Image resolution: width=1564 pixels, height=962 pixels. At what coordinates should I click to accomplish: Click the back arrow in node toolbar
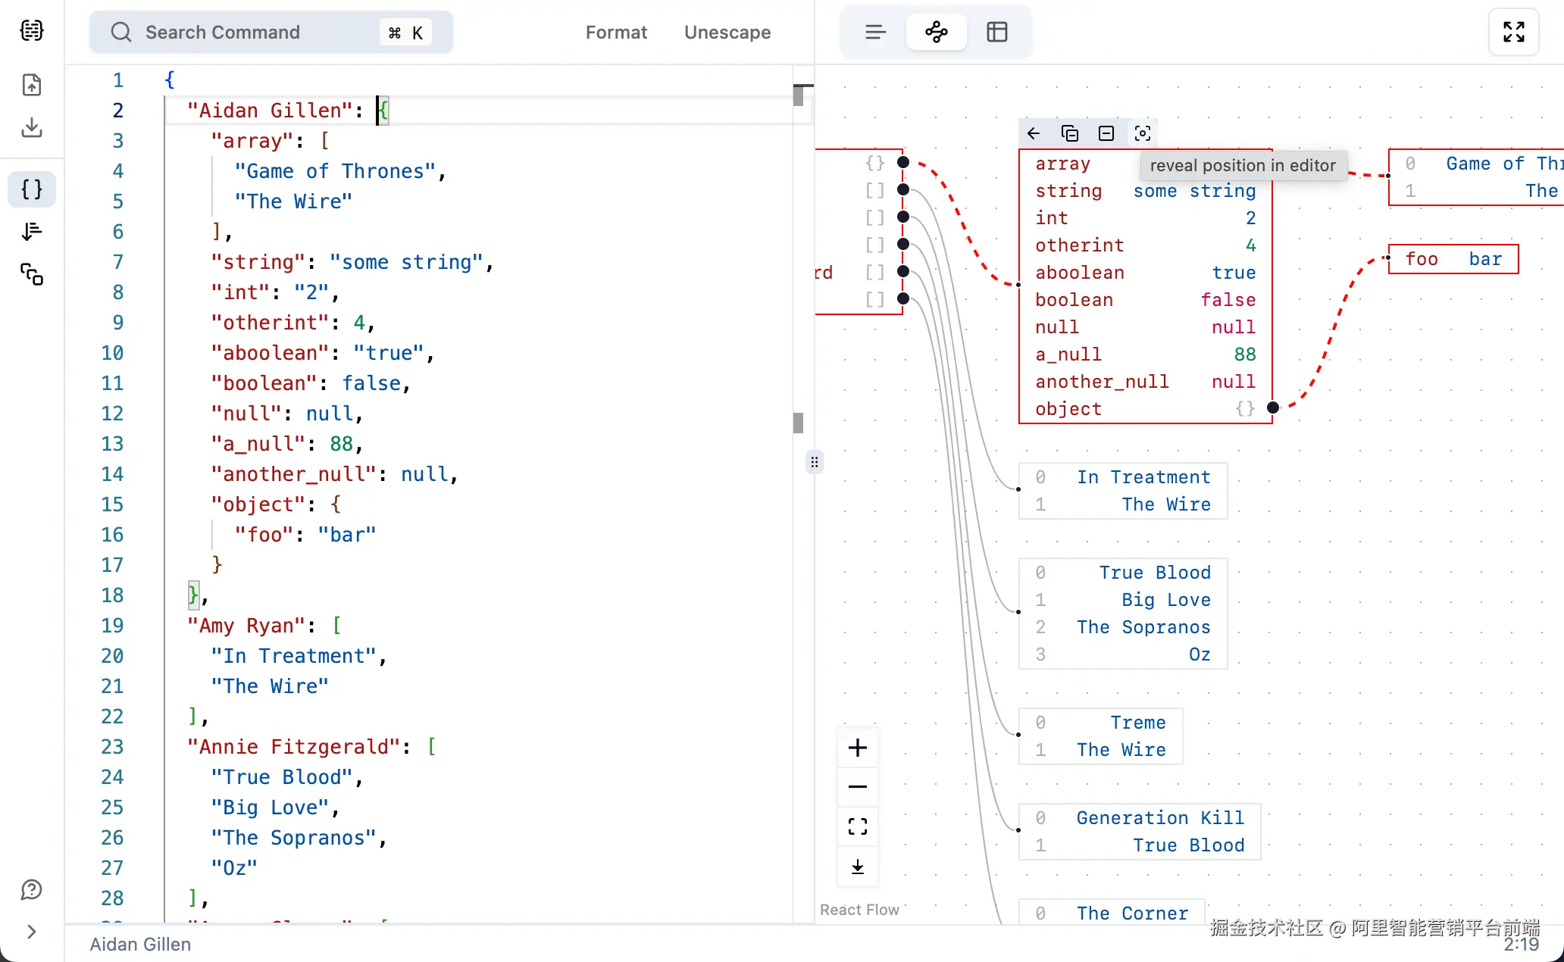point(1034,133)
